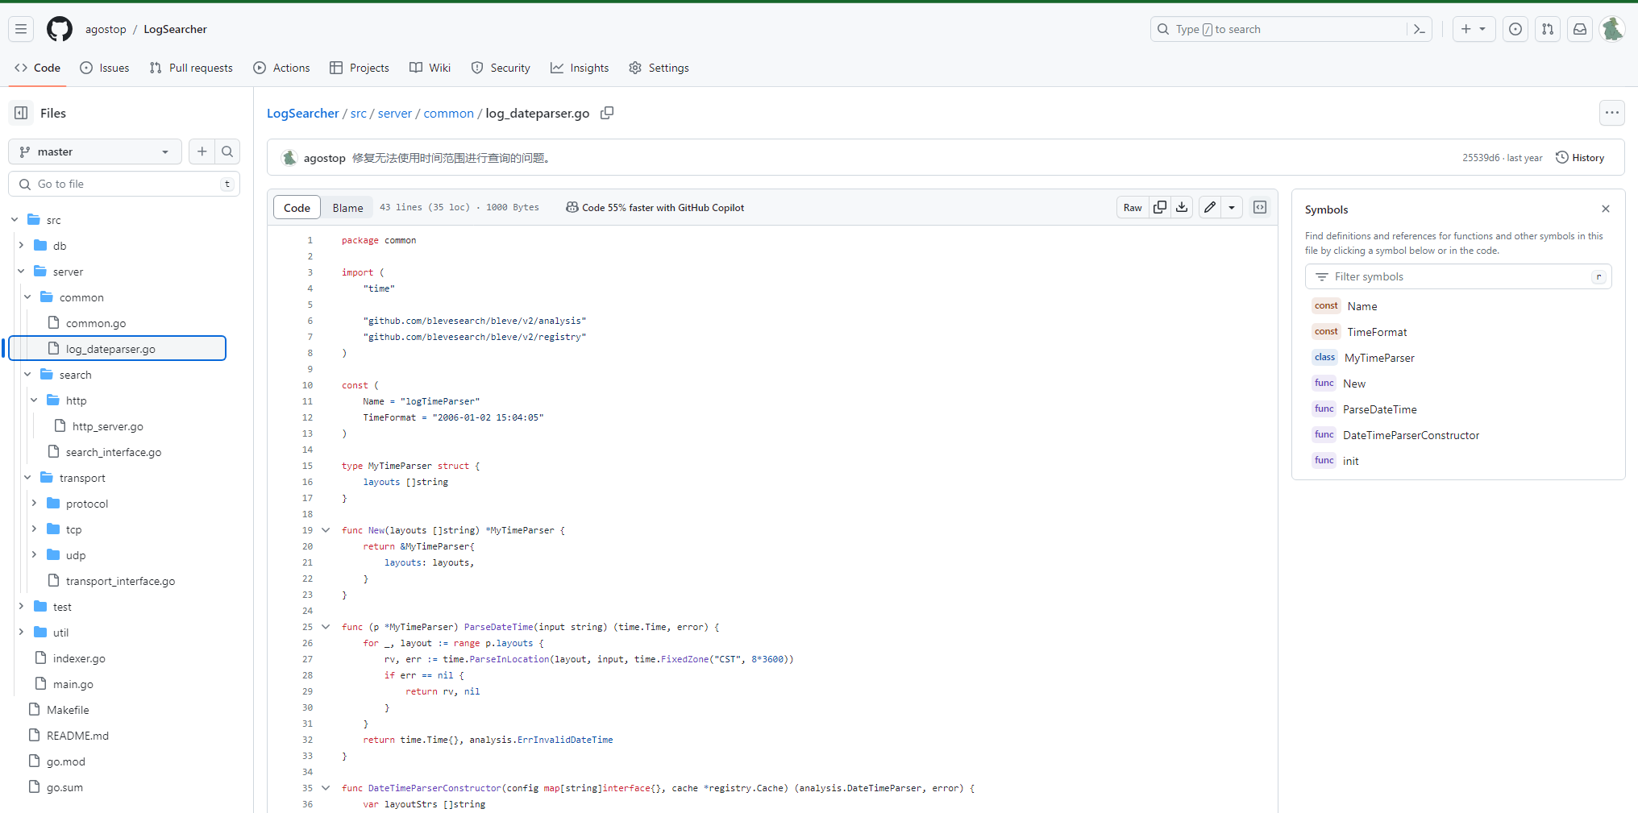Collapse the New function code block
This screenshot has width=1638, height=813.
(326, 530)
